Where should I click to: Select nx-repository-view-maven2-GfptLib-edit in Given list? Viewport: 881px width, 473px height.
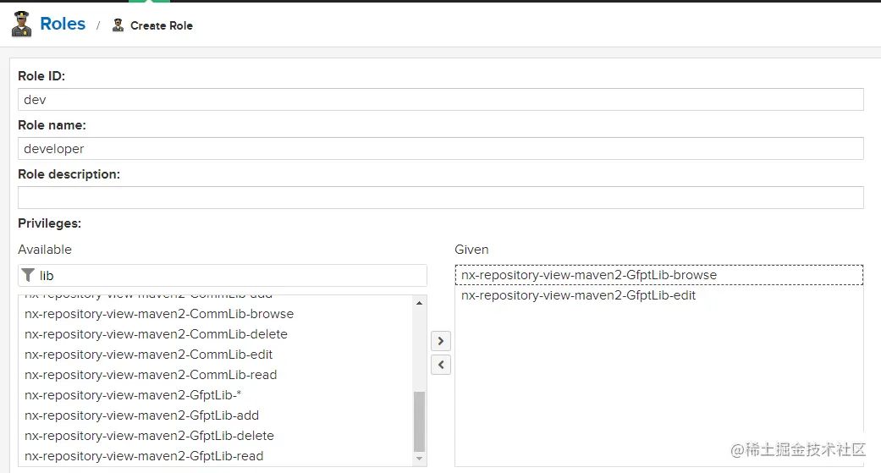[x=659, y=295]
